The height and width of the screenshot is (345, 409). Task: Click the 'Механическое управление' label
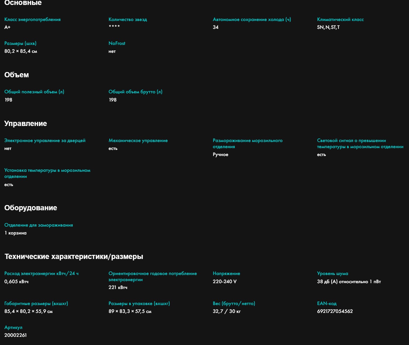(138, 141)
